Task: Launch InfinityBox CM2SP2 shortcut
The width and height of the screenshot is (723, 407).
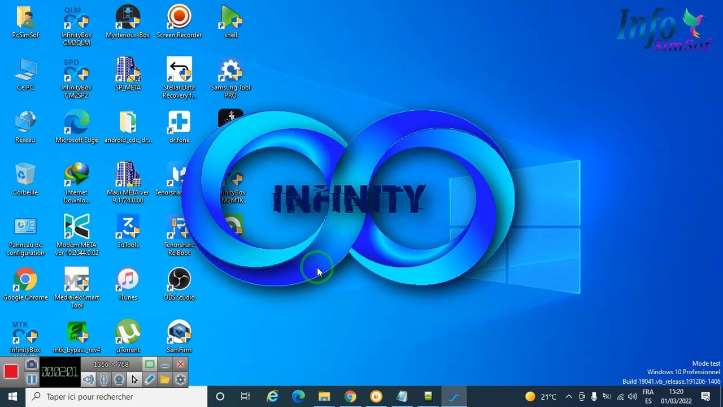Action: click(x=76, y=79)
